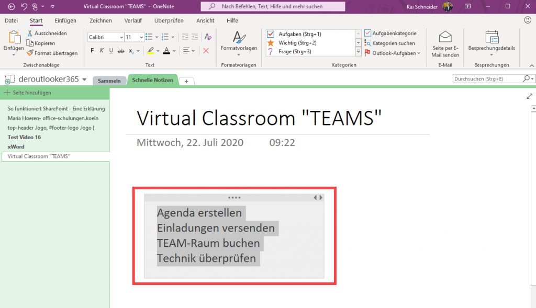Screen dimensions: 536x308
Task: Toggle subscript formatting
Action: pyautogui.click(x=131, y=51)
